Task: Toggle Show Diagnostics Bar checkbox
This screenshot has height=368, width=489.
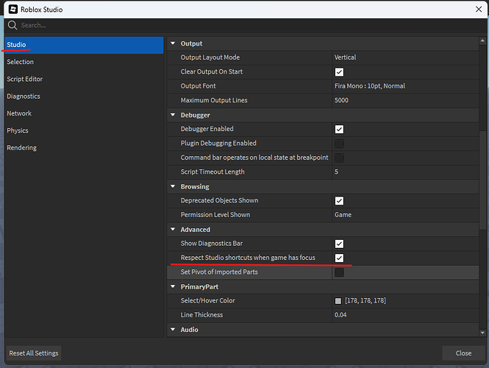Action: click(339, 244)
